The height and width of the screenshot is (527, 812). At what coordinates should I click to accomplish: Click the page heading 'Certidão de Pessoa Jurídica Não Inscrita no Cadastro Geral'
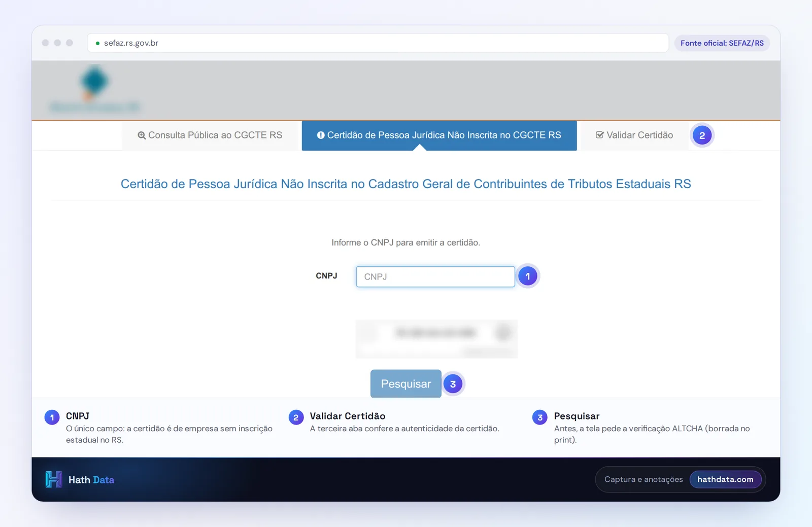coord(406,184)
